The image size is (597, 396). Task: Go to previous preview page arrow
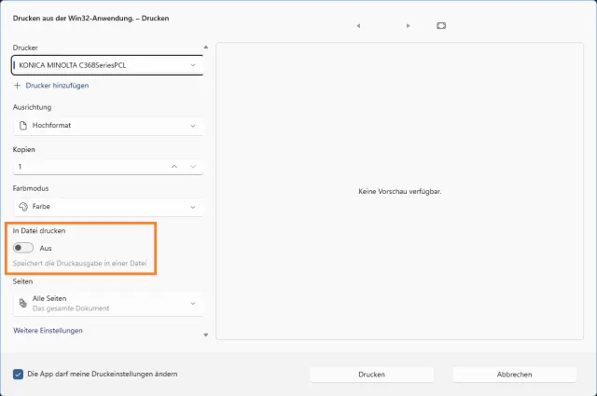pos(358,26)
